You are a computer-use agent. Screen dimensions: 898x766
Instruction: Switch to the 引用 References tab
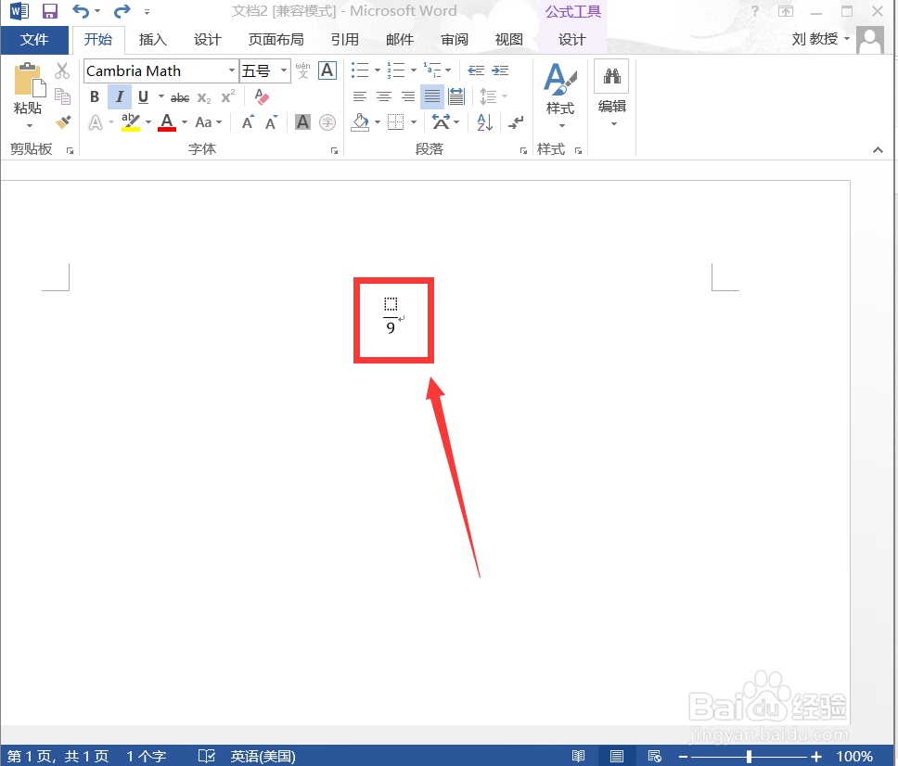[x=345, y=40]
